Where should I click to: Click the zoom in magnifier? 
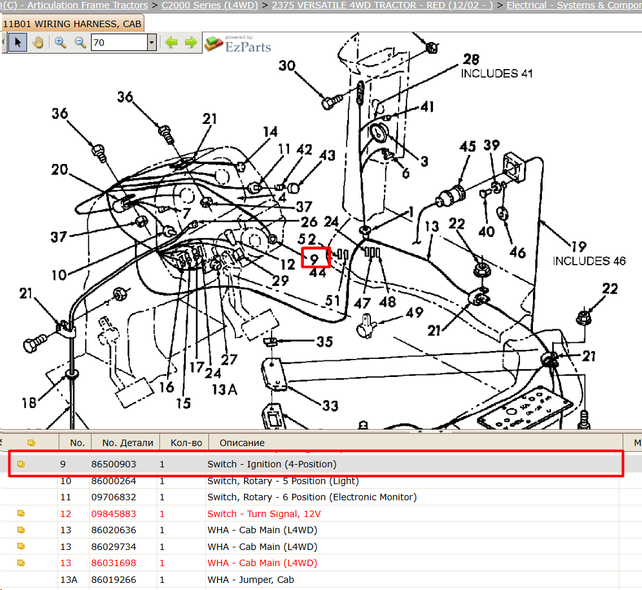[61, 43]
